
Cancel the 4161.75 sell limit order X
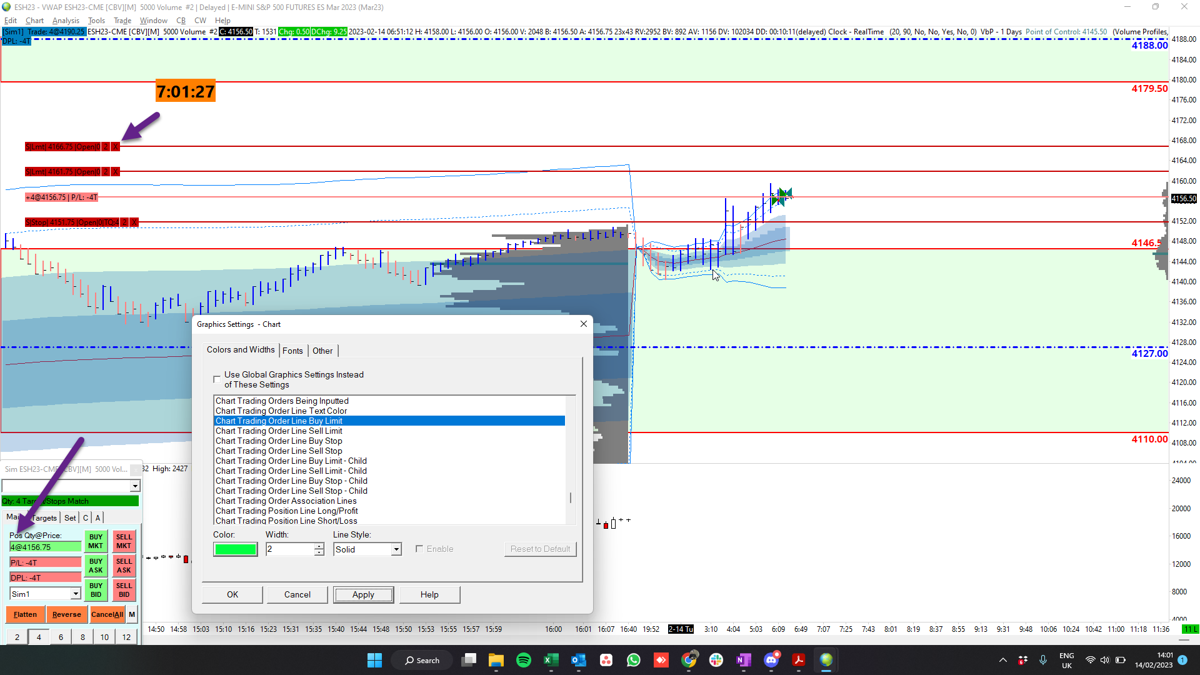[x=115, y=172]
